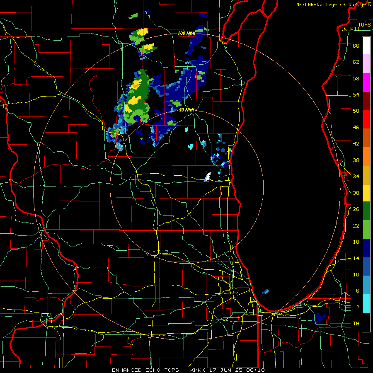Click the 66 legend label
The width and height of the screenshot is (373, 373).
[x=356, y=46]
